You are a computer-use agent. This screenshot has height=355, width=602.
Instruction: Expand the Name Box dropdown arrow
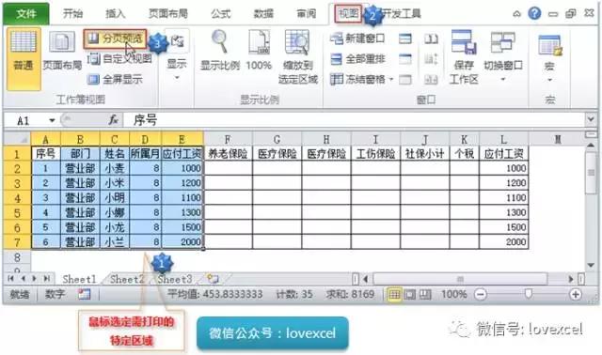[52, 120]
